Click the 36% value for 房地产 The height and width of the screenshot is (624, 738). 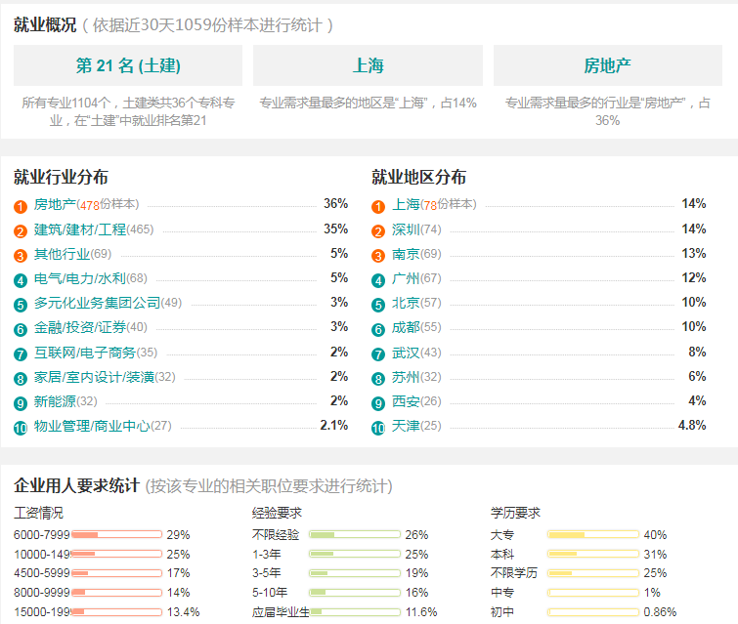tap(335, 204)
